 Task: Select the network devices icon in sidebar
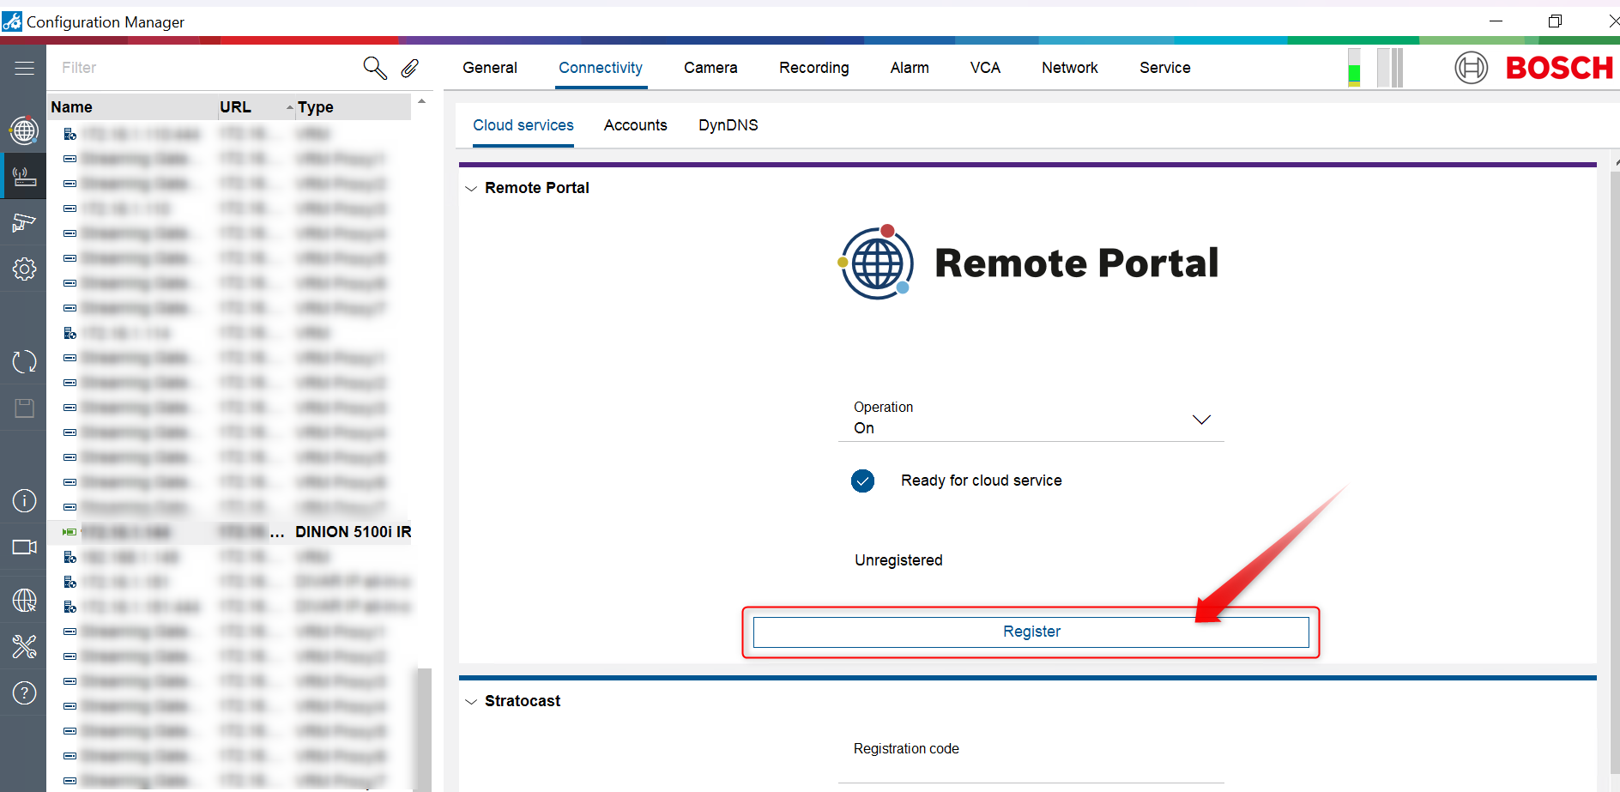tap(24, 176)
